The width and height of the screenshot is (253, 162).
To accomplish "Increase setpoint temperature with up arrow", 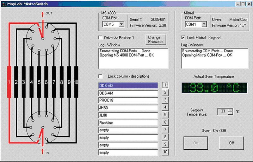I will point(231,110).
